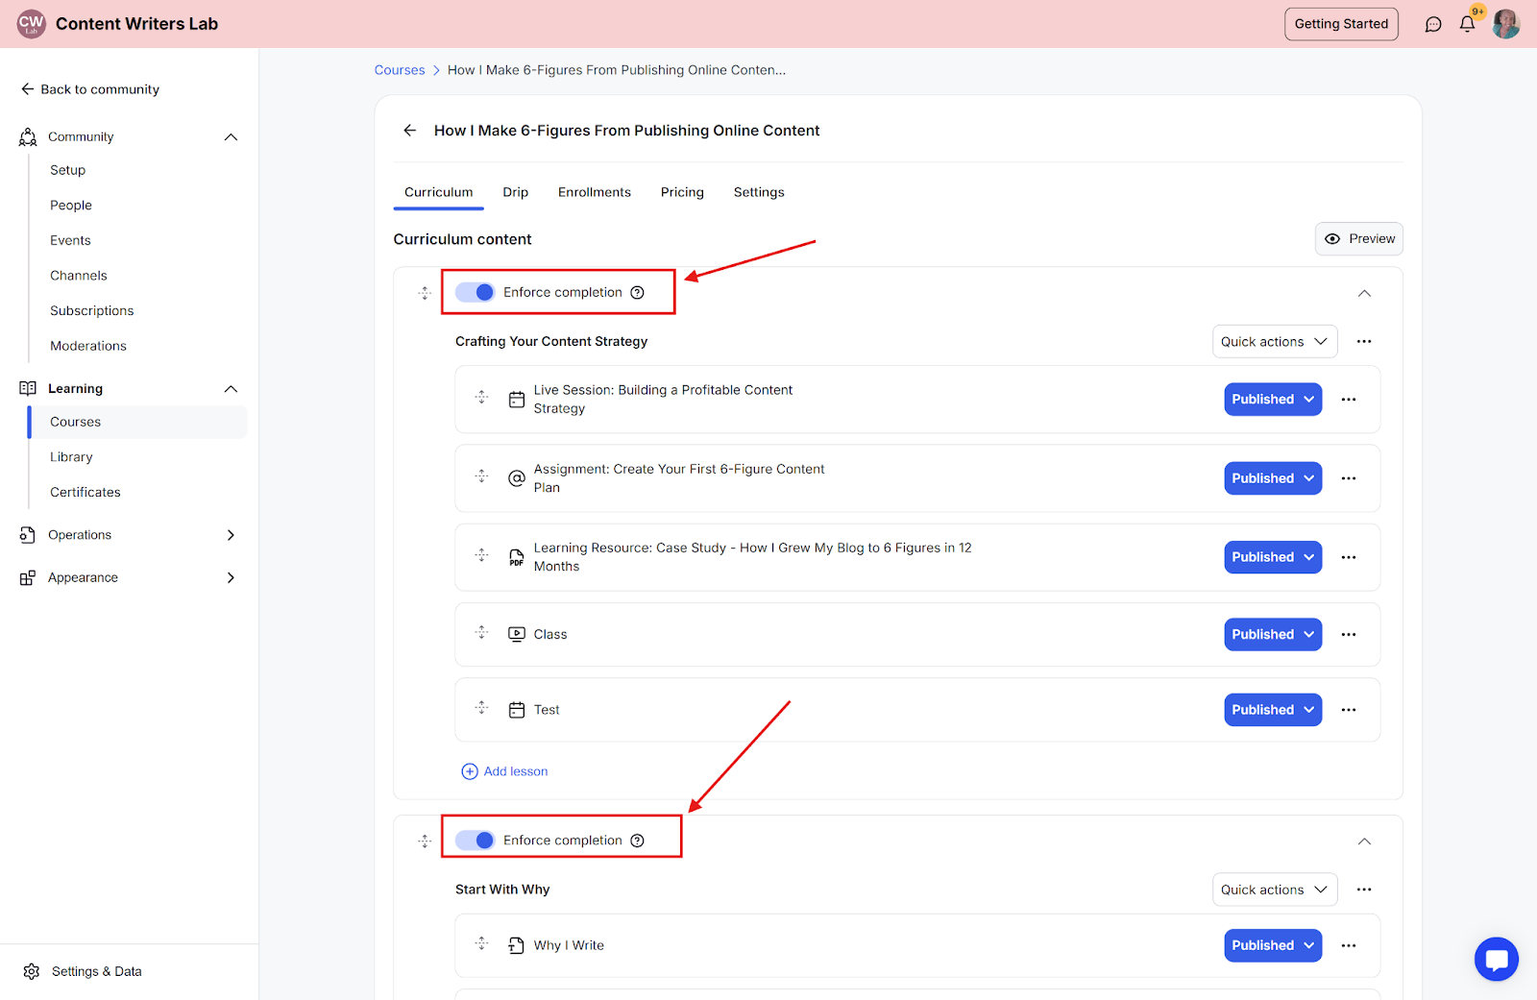Open the notifications bell icon
The image size is (1537, 1000).
pos(1467,24)
